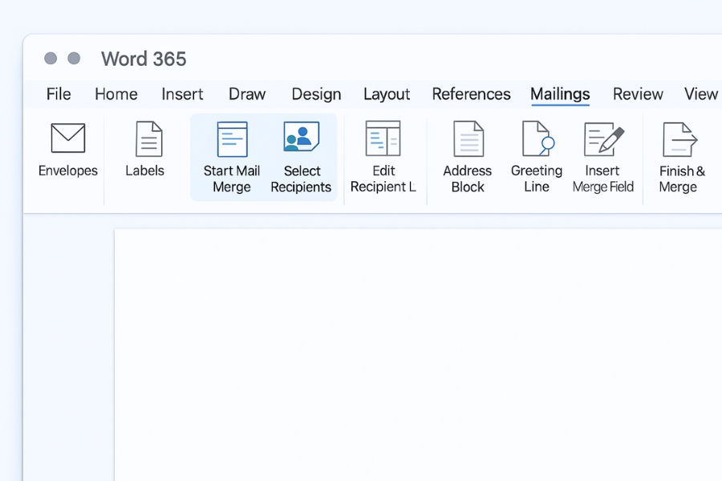Viewport: 722px width, 481px height.
Task: Switch to the Home tab
Action: coord(116,94)
